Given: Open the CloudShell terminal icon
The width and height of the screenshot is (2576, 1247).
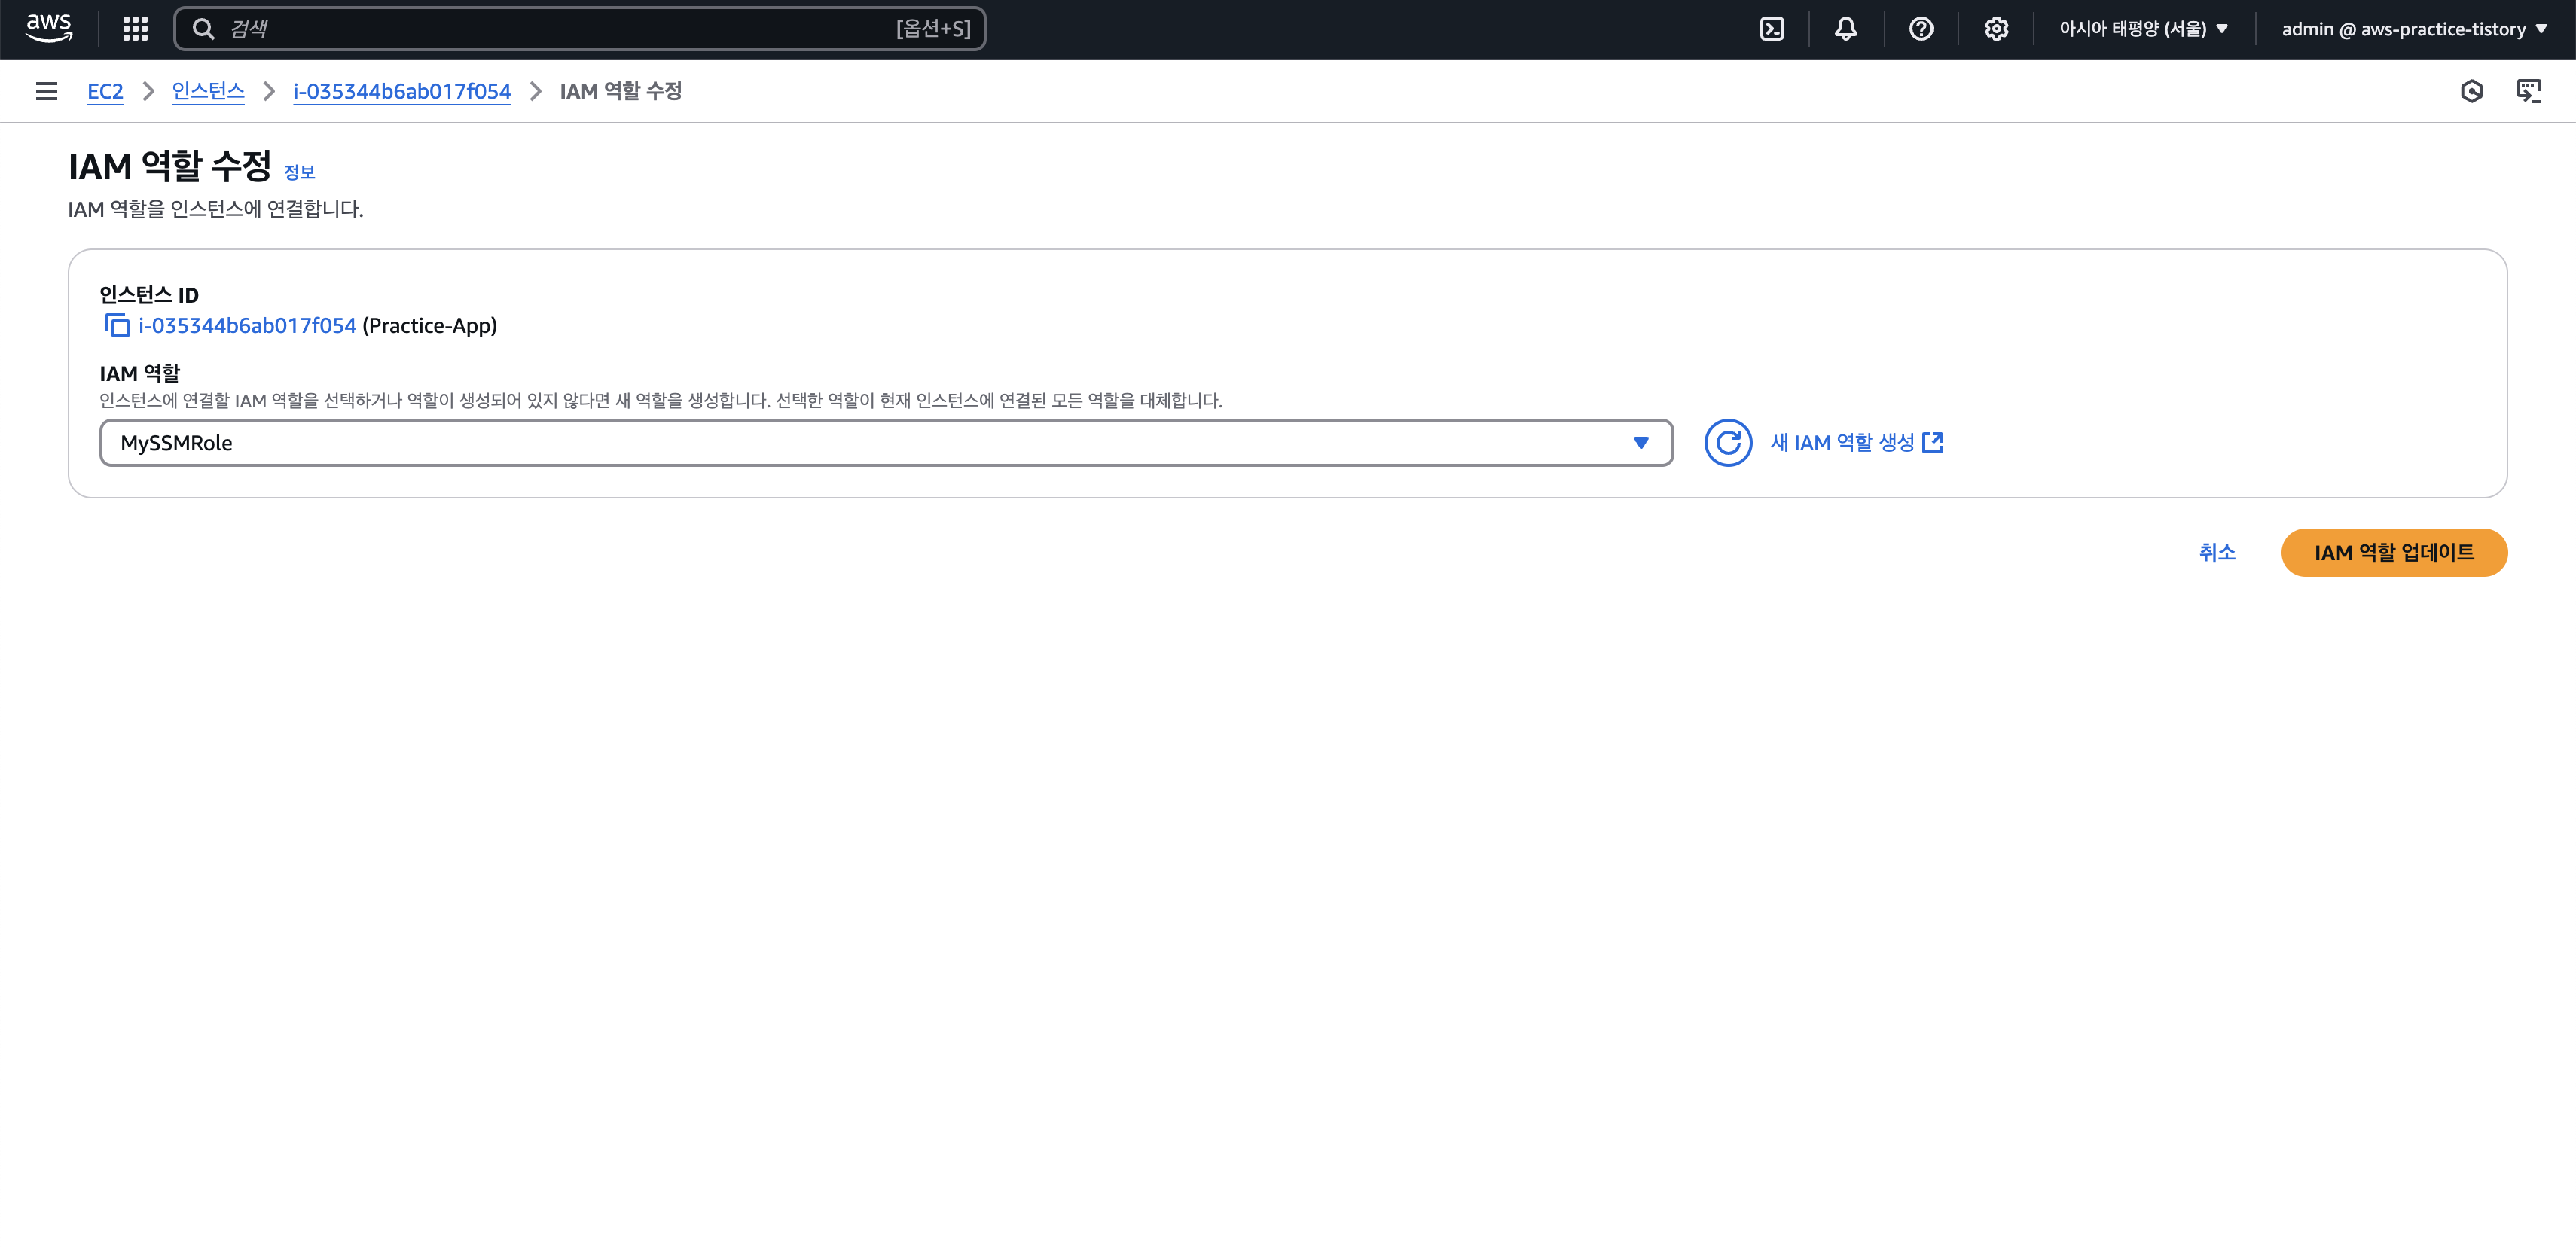Looking at the screenshot, I should [1771, 29].
